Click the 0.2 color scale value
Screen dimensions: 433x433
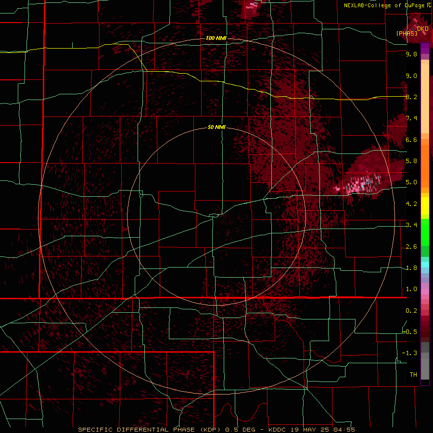[411, 311]
